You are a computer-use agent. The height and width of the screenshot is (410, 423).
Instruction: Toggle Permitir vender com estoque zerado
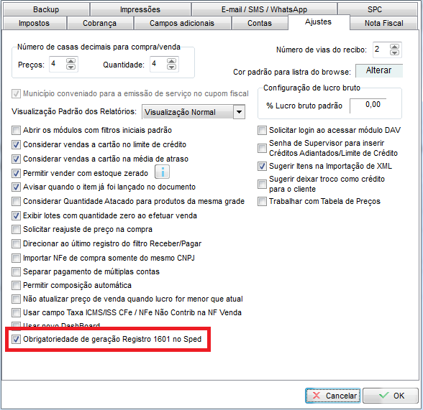(x=16, y=173)
